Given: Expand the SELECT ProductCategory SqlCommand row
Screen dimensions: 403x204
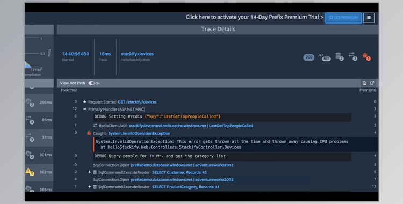Looking at the screenshot, I should pos(89,187).
